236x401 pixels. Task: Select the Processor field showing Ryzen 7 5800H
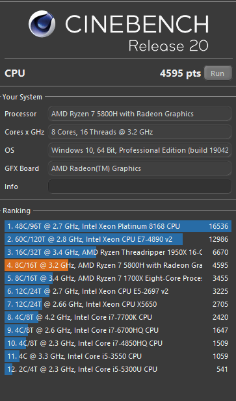click(x=140, y=114)
